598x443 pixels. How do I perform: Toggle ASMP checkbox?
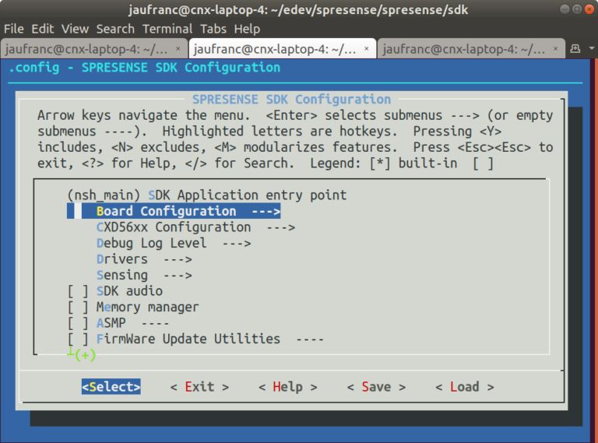pos(78,323)
